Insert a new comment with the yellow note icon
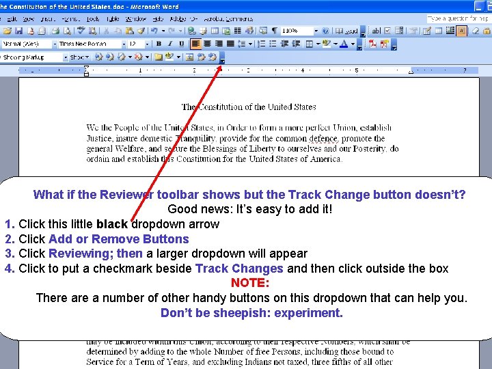This screenshot has width=492, height=369. pos(159,57)
